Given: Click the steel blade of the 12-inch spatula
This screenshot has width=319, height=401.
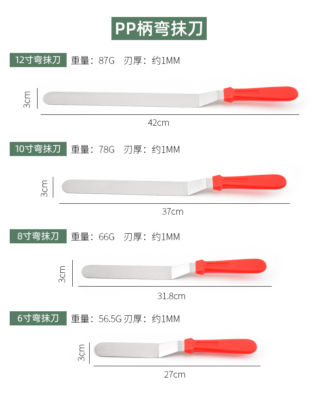Looking at the screenshot, I should (x=121, y=99).
